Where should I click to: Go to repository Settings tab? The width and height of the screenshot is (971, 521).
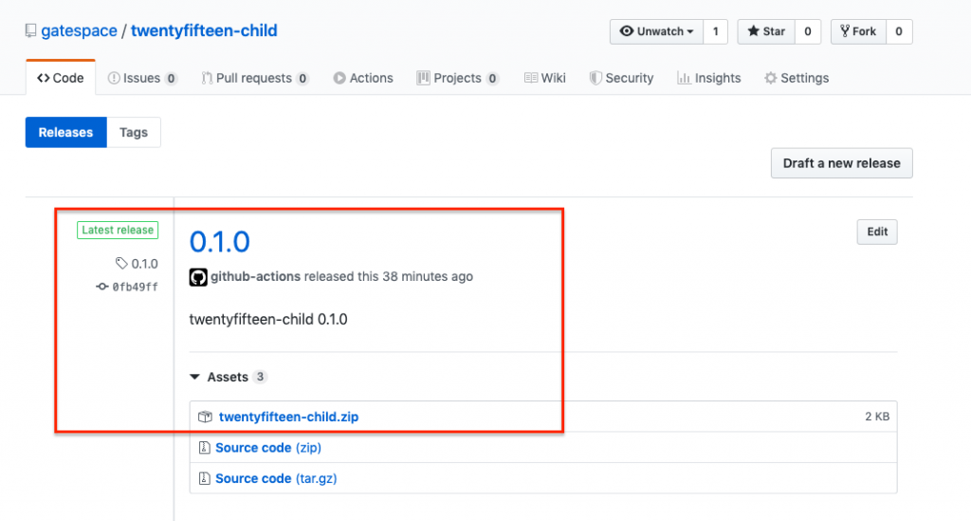(x=797, y=78)
